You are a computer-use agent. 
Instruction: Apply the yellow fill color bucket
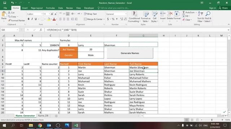[x=49, y=19]
